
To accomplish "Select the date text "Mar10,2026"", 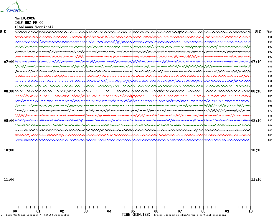I will click(x=25, y=18).
